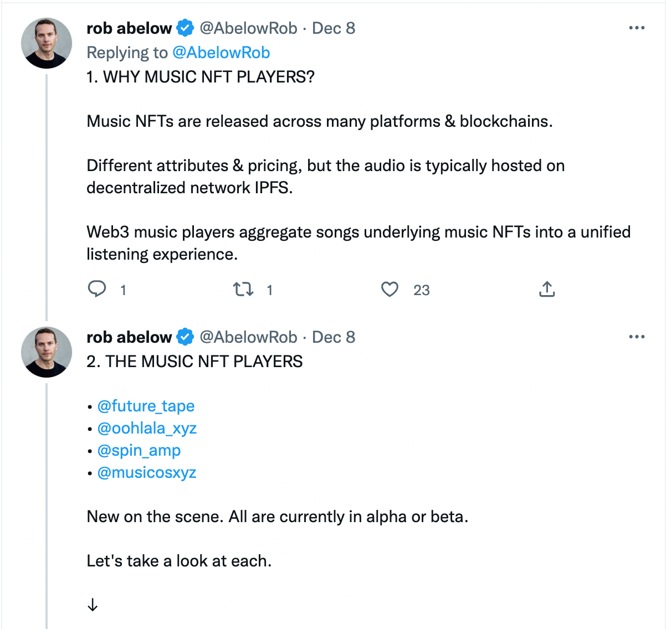Open the three-dot menu on first tweet

point(637,28)
